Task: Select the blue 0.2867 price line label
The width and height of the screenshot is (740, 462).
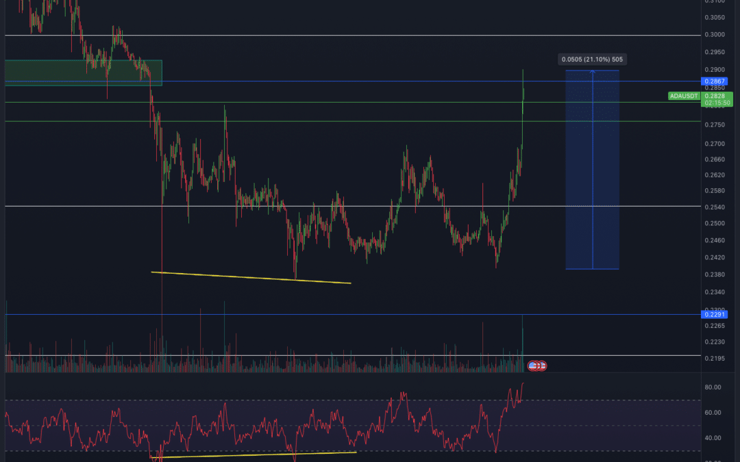Action: click(715, 81)
